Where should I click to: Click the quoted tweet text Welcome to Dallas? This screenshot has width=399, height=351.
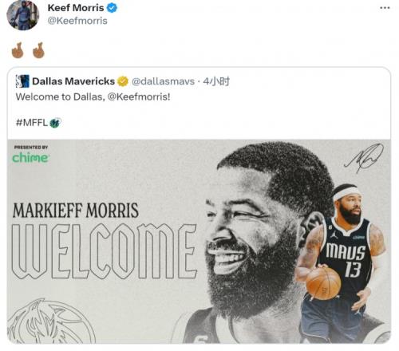click(59, 97)
